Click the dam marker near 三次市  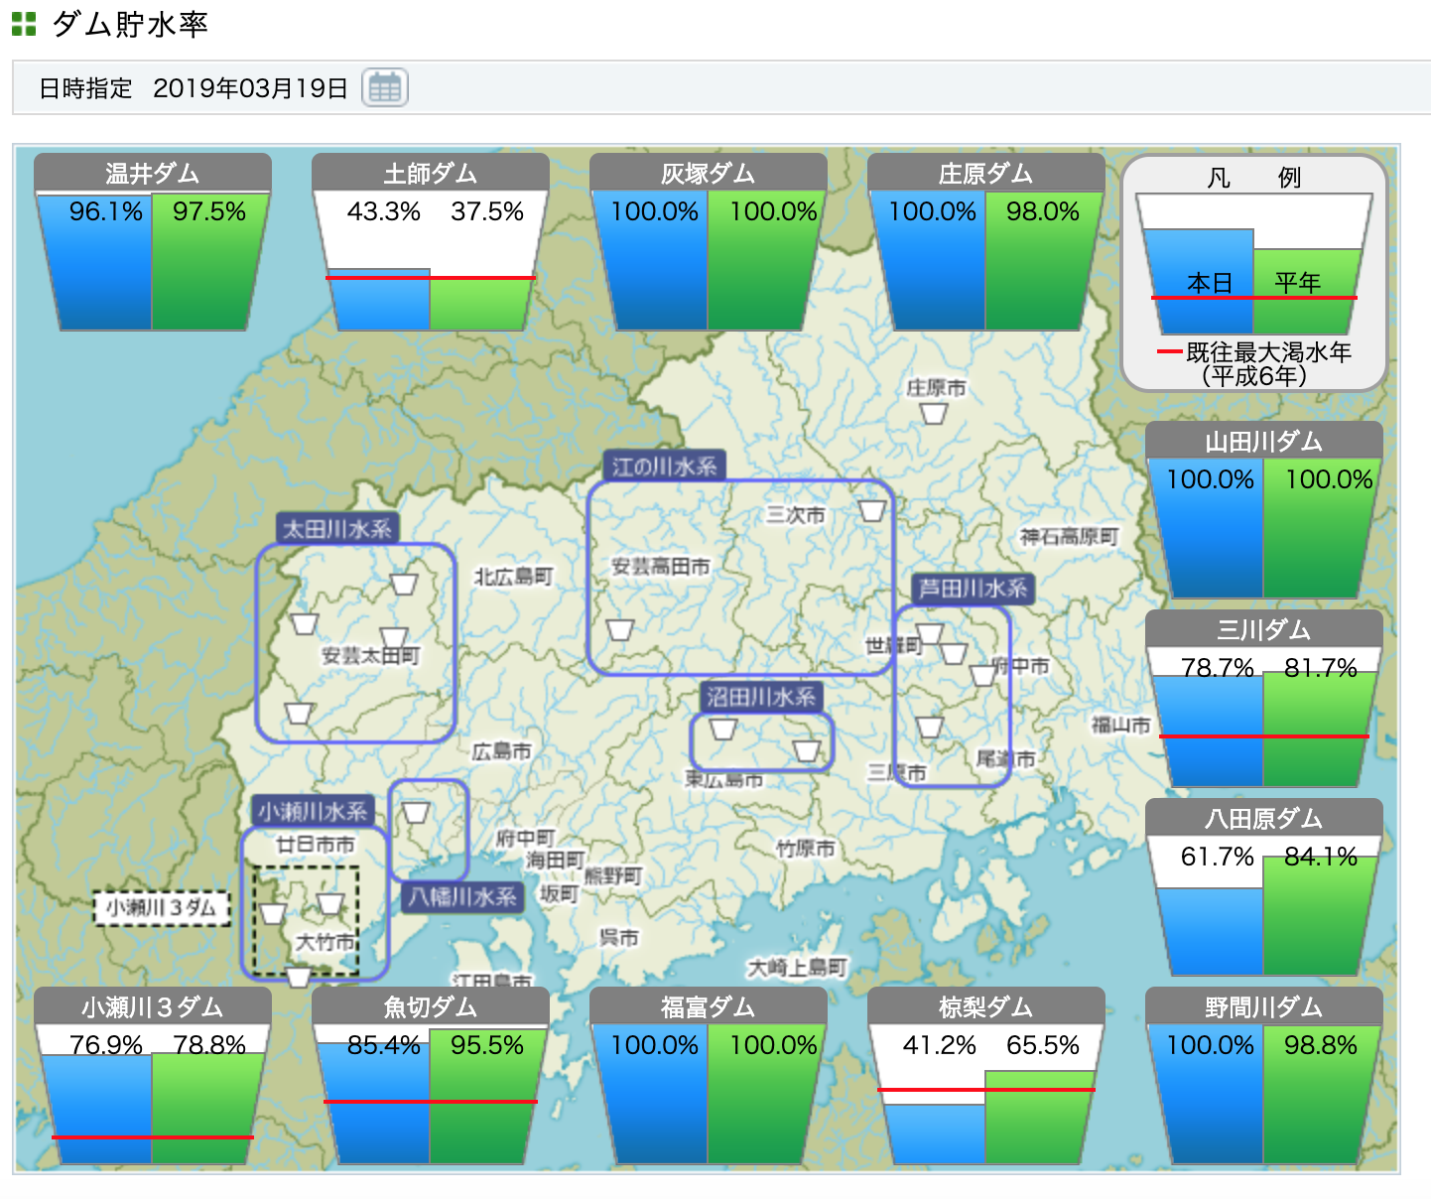(872, 510)
